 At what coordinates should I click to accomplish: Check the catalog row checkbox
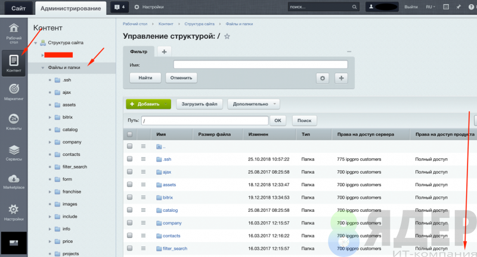coord(129,209)
